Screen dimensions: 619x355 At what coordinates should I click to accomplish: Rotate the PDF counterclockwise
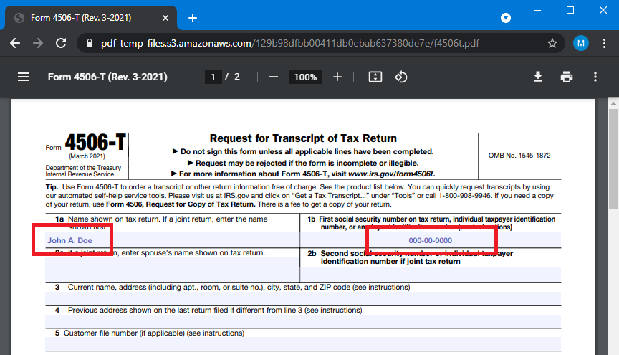click(x=400, y=77)
